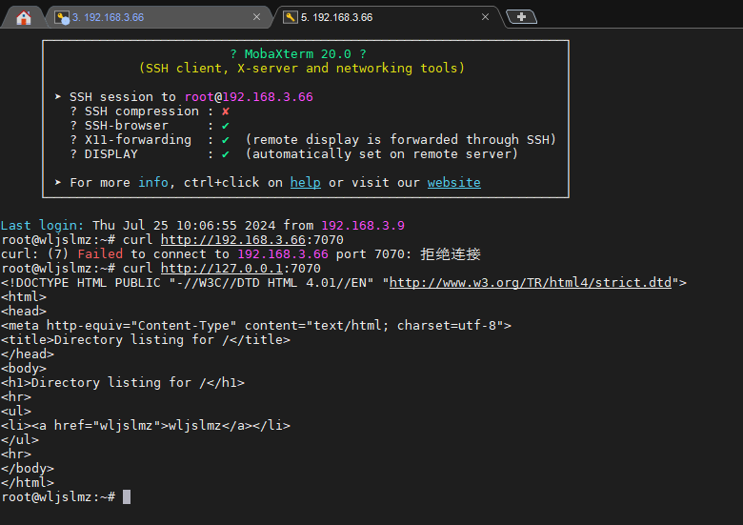This screenshot has height=525, width=743.
Task: Click the cyan info word in banner
Action: pyautogui.click(x=153, y=182)
